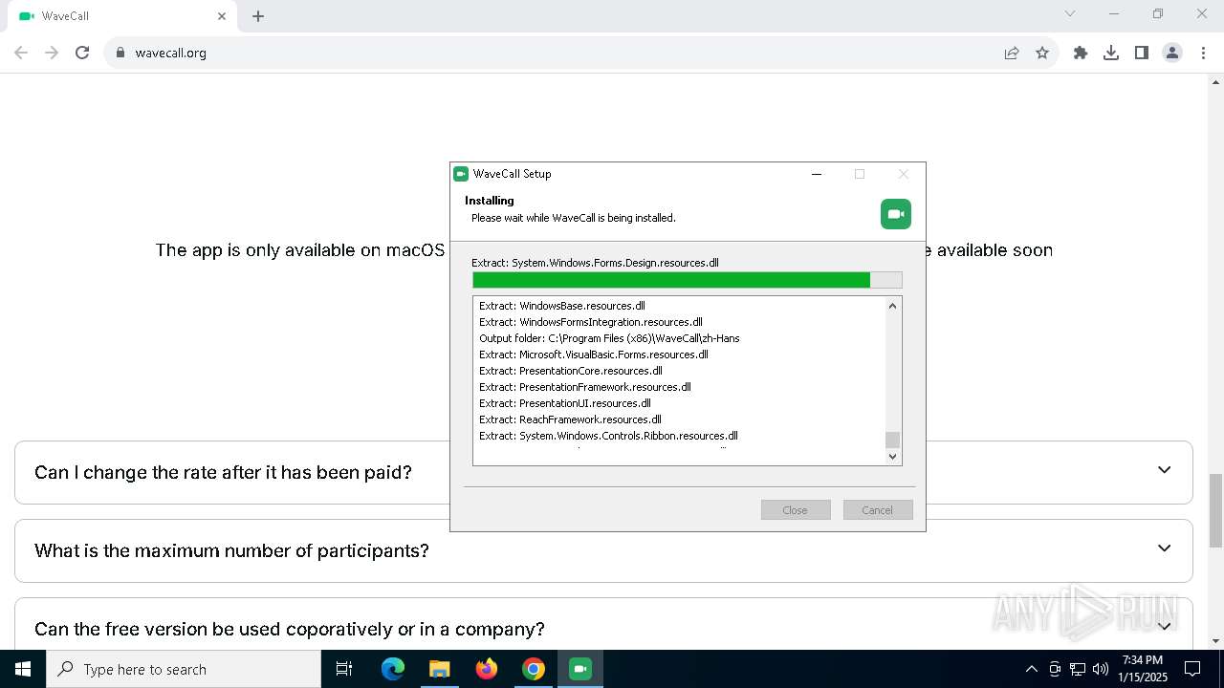Click the greyed Close button in setup
1224x688 pixels.
point(796,510)
